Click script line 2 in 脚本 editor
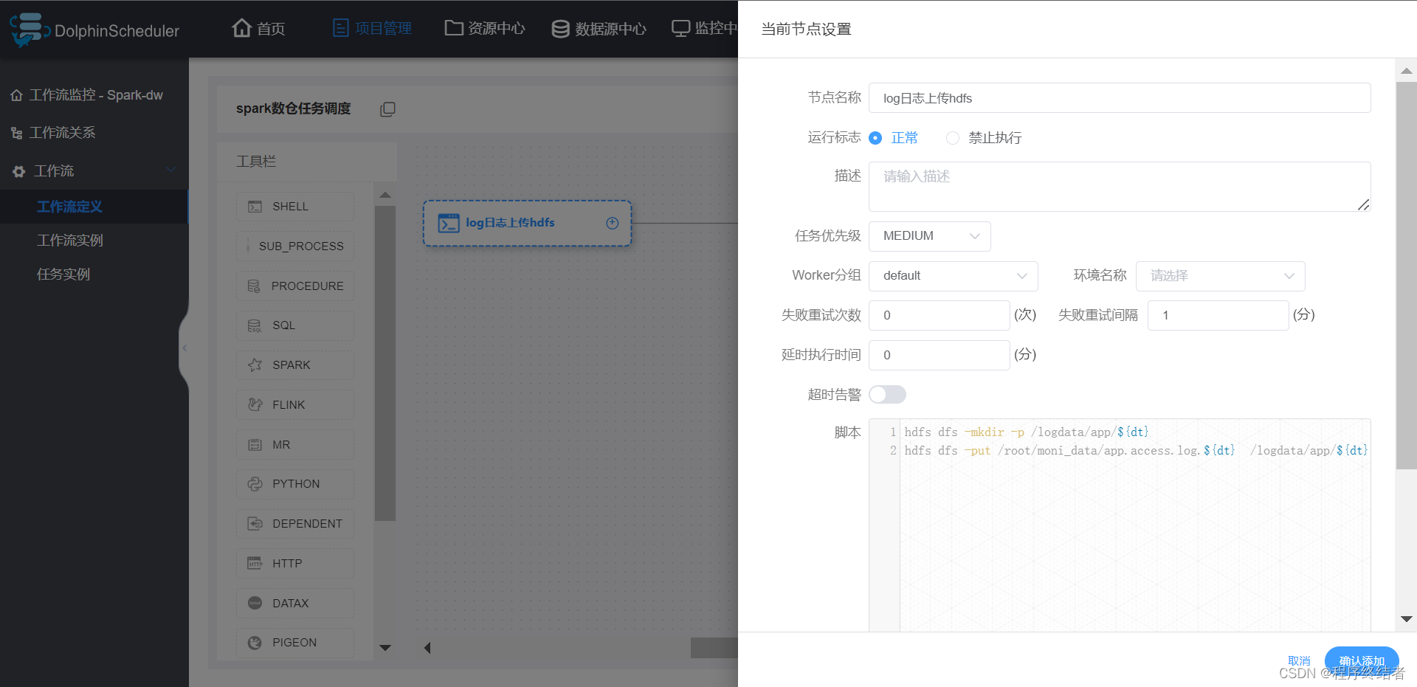The image size is (1417, 687). [x=1136, y=451]
